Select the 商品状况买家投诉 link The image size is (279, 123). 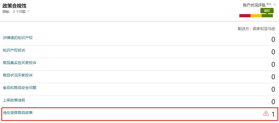point(18,75)
